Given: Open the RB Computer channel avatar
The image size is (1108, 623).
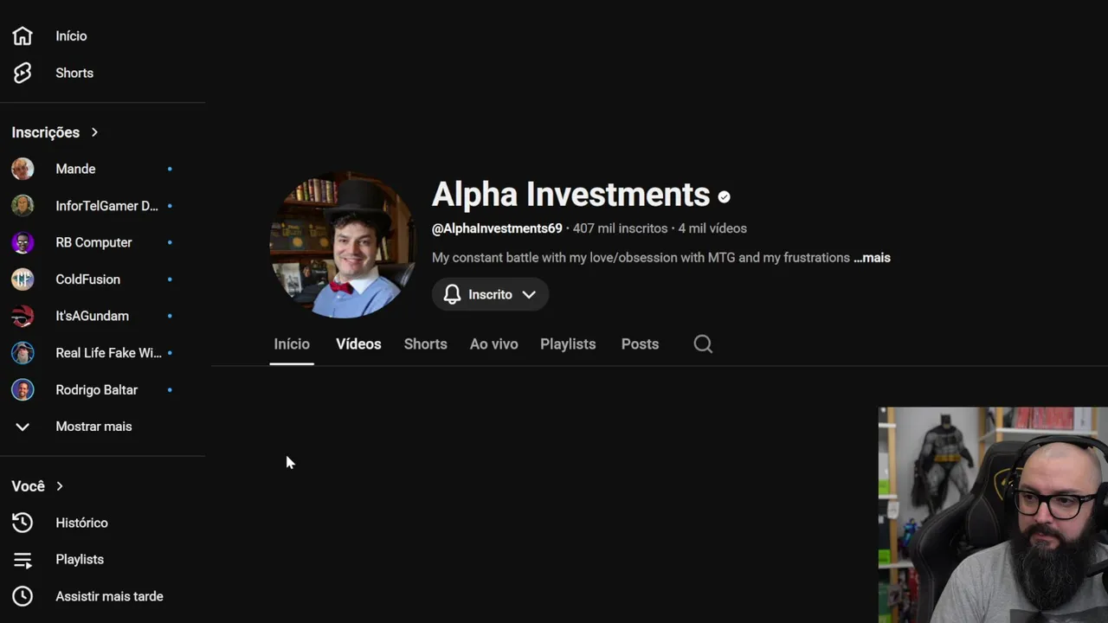Looking at the screenshot, I should [23, 242].
